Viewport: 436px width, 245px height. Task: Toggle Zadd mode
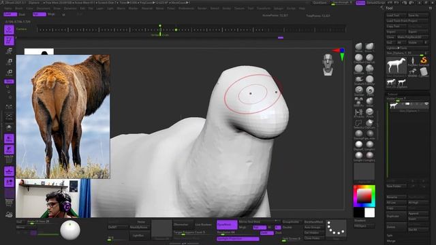coord(266,233)
